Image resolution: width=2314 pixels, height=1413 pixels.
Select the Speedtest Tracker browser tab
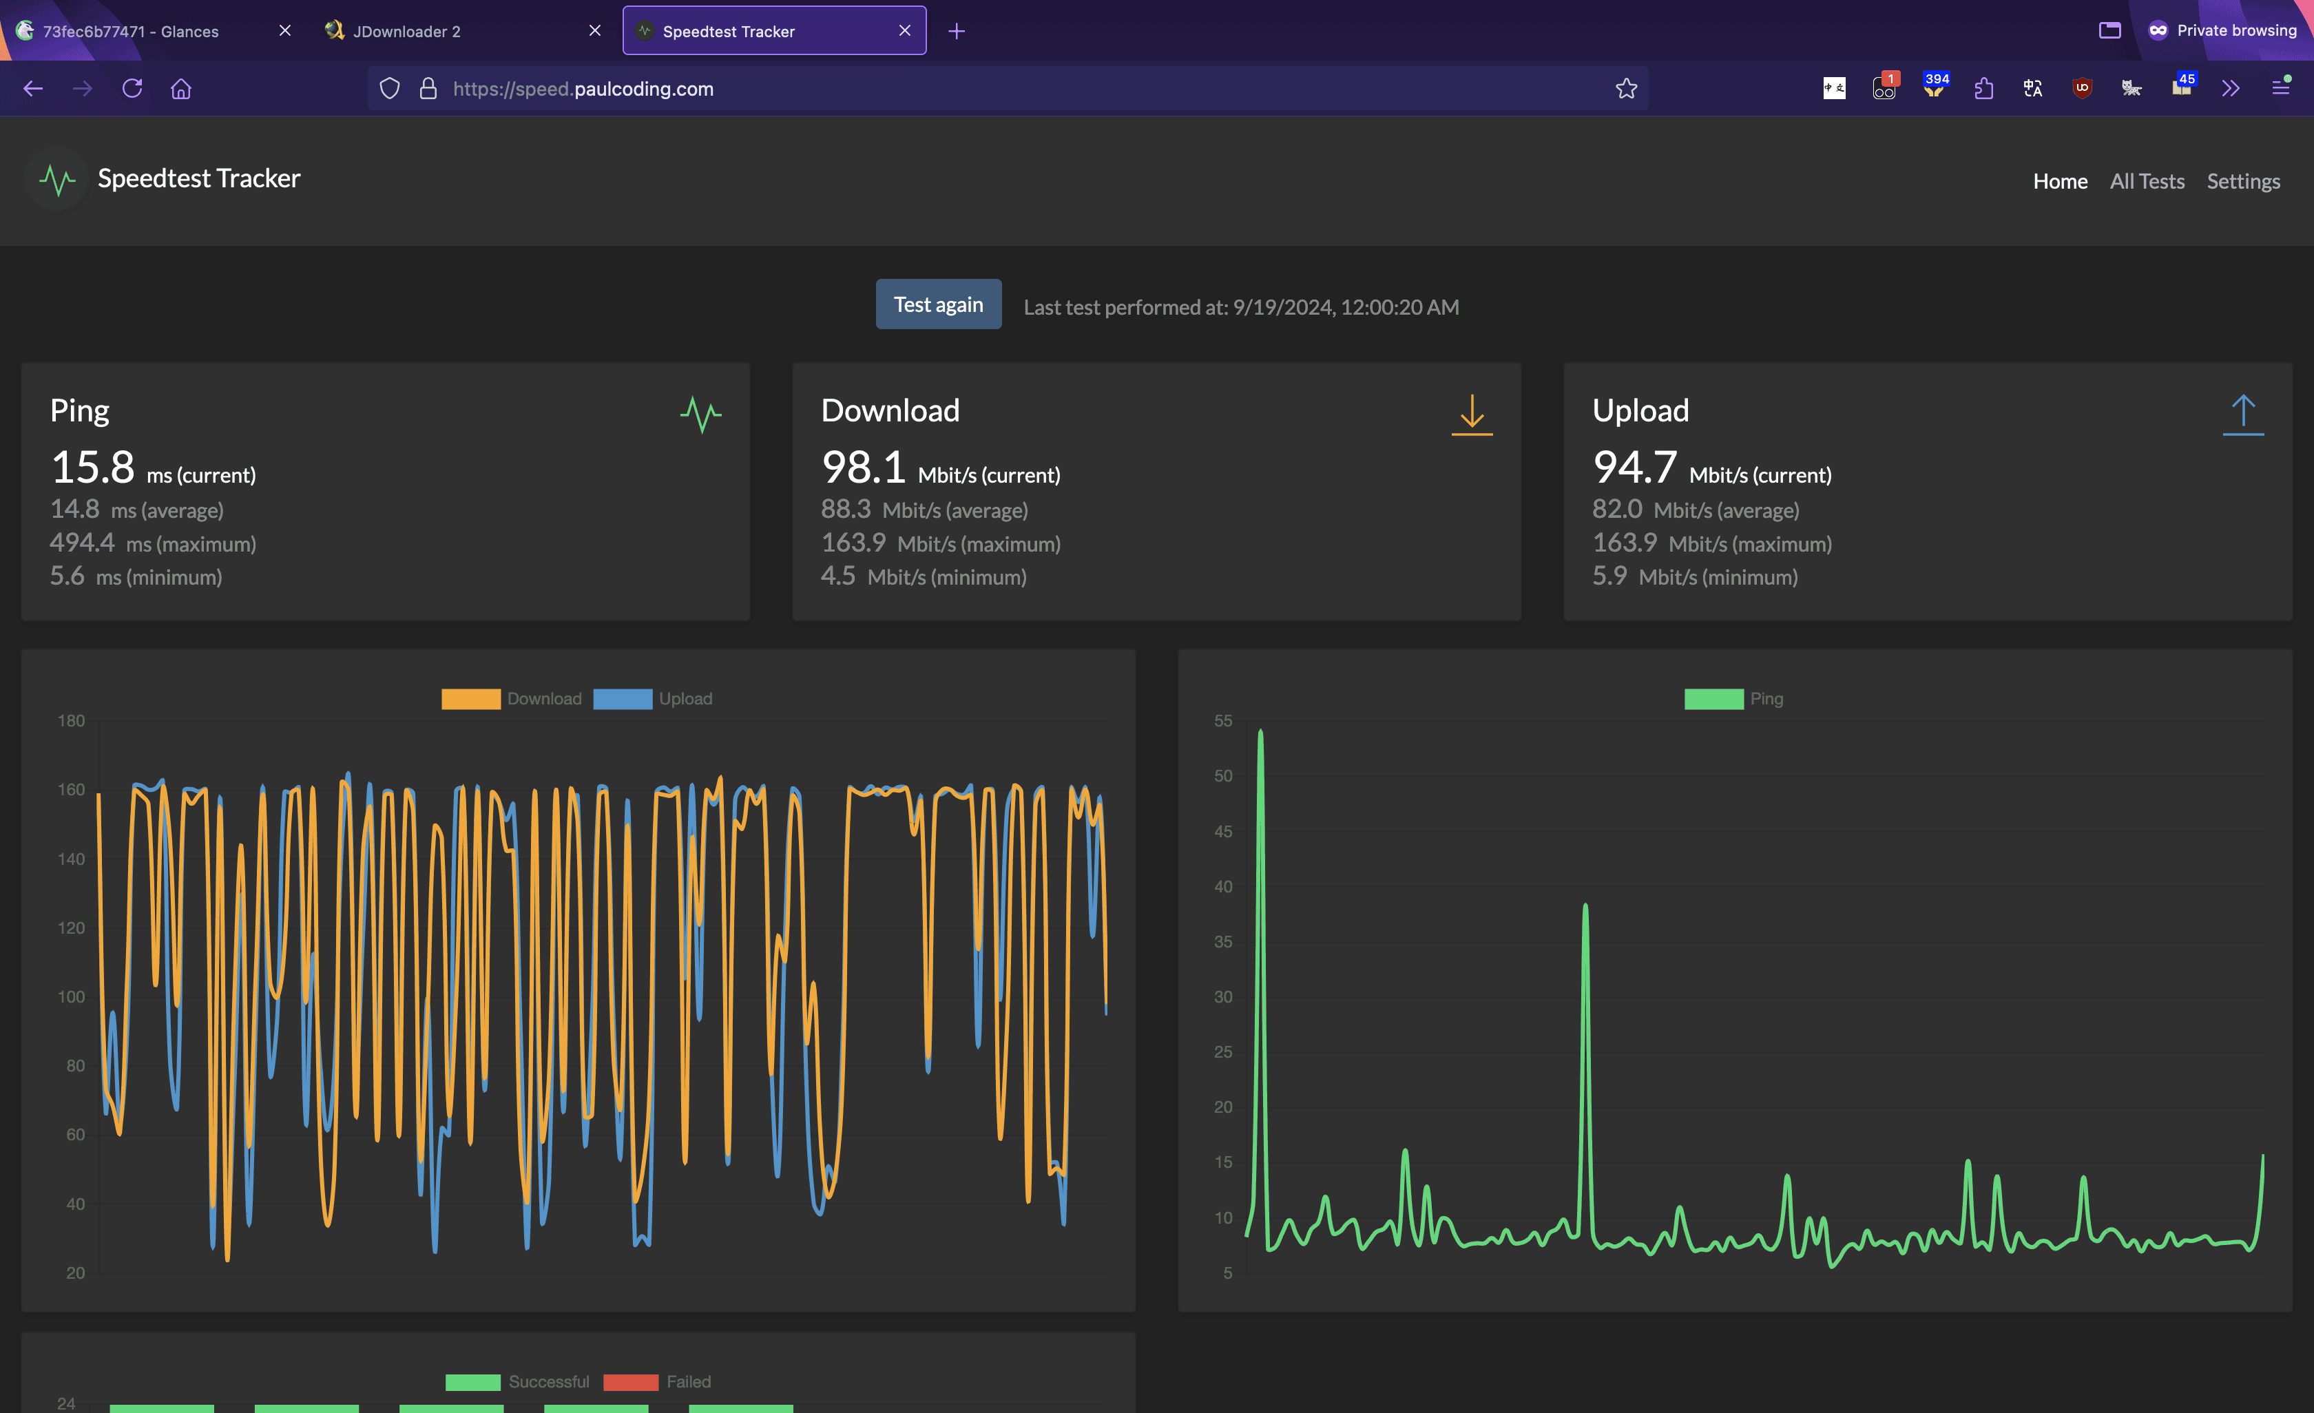(774, 31)
